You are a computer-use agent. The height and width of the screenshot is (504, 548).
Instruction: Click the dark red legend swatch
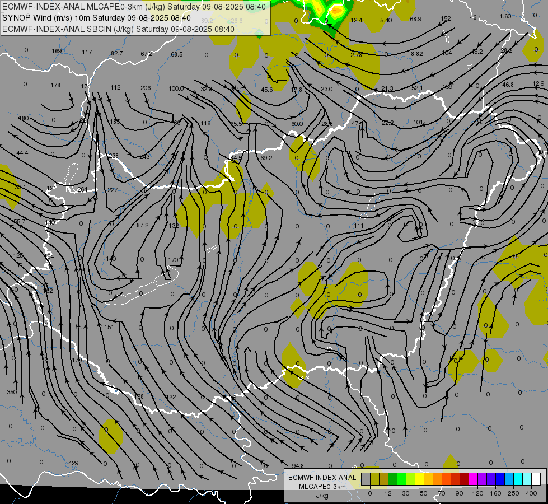(465, 479)
